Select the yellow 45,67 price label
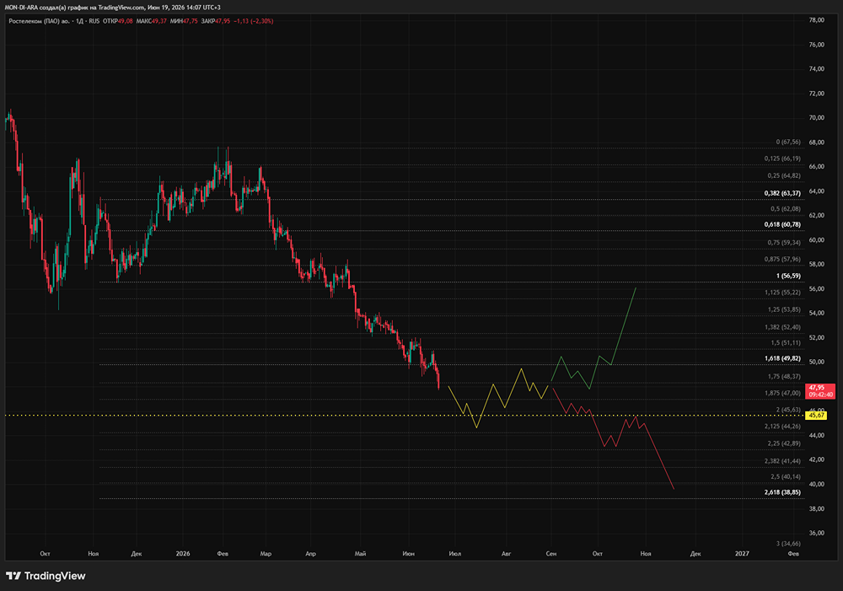The image size is (843, 591). [817, 415]
